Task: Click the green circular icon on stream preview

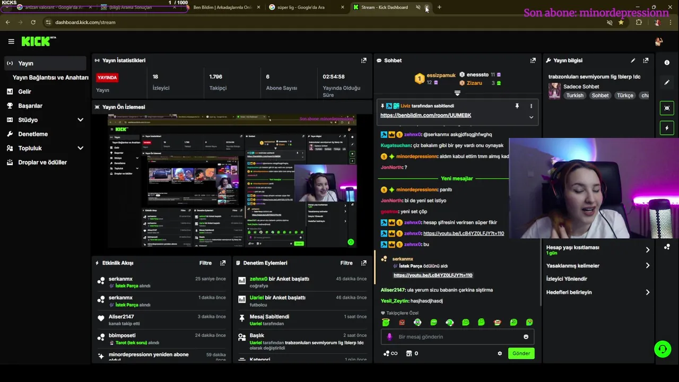Action: tap(350, 242)
